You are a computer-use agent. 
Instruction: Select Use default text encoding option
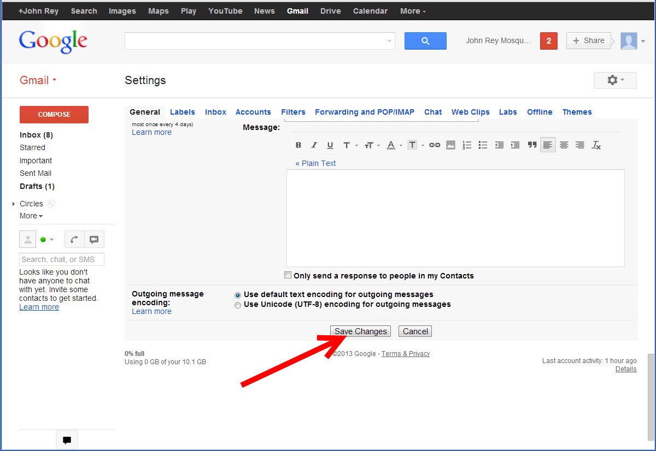pyautogui.click(x=237, y=295)
